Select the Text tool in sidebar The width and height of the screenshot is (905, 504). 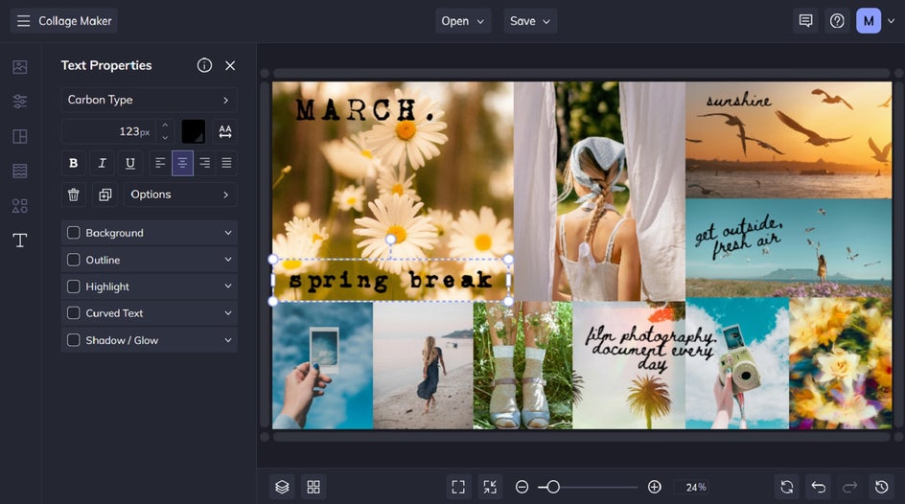coord(20,241)
